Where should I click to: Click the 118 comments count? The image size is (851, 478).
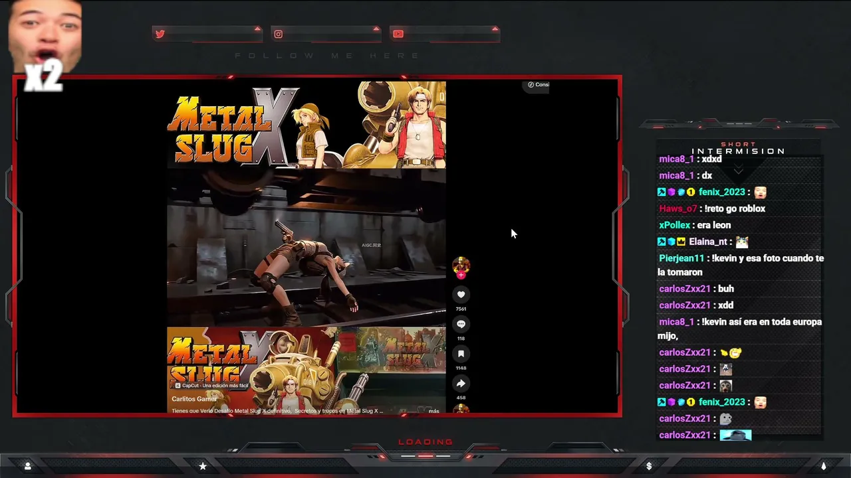point(461,339)
